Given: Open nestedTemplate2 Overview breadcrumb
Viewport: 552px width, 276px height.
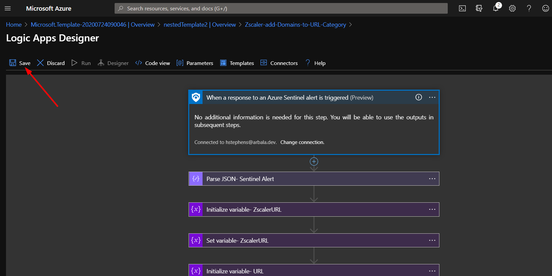Looking at the screenshot, I should 200,25.
